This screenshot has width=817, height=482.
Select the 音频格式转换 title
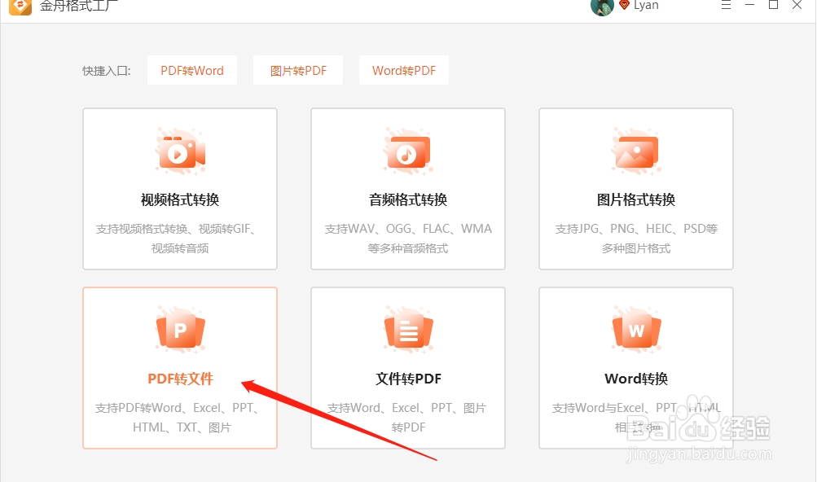[409, 199]
